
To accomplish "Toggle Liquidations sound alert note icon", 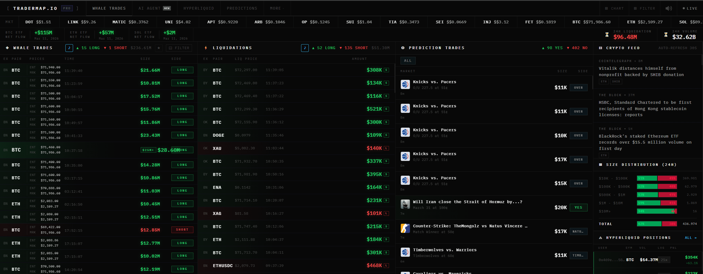I will [x=305, y=48].
